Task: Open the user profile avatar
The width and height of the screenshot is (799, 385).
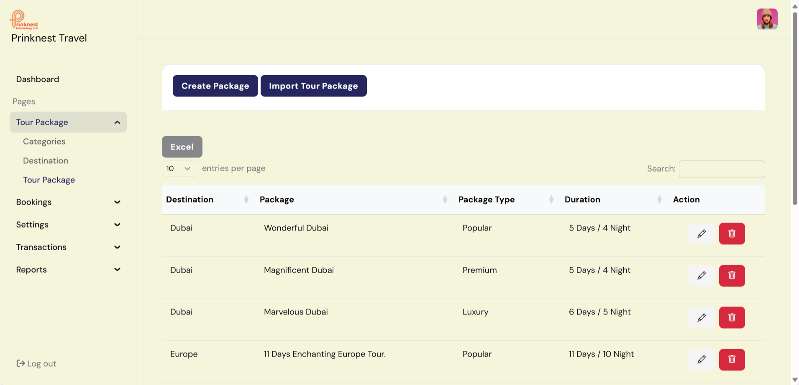Action: (x=767, y=19)
